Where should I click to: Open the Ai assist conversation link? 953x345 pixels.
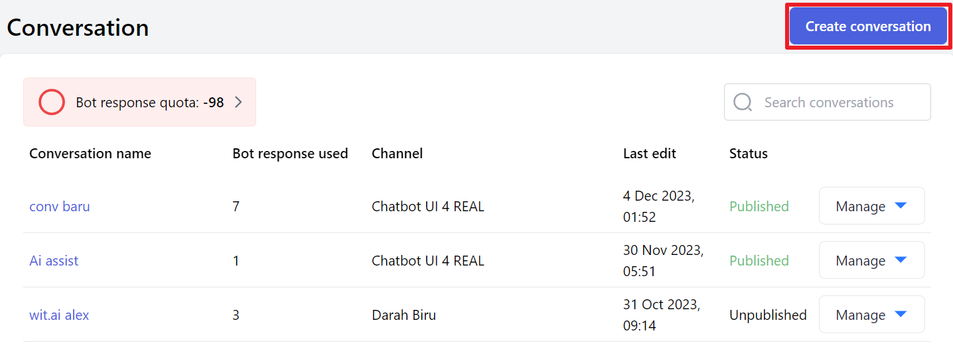point(54,261)
